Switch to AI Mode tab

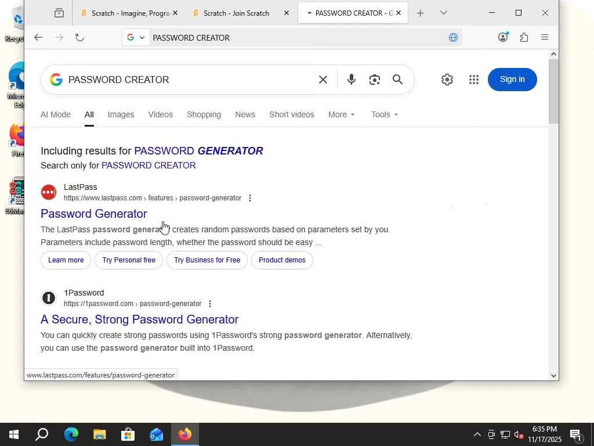56,114
